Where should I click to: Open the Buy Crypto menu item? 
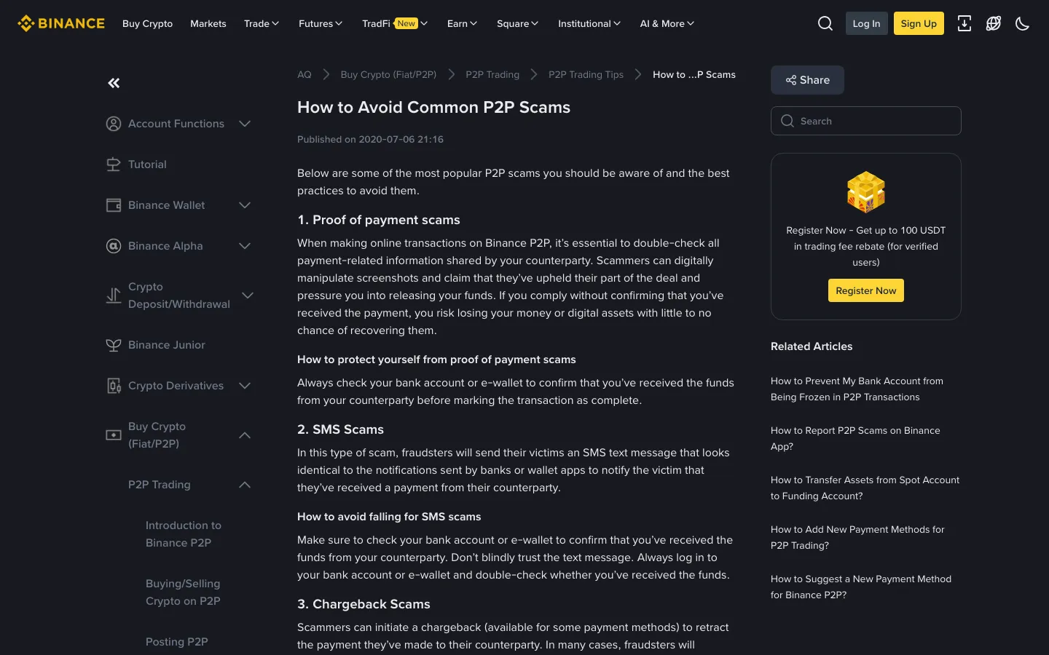pos(147,23)
